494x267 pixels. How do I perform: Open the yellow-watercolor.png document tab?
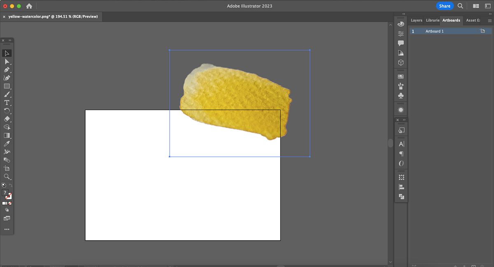[53, 17]
